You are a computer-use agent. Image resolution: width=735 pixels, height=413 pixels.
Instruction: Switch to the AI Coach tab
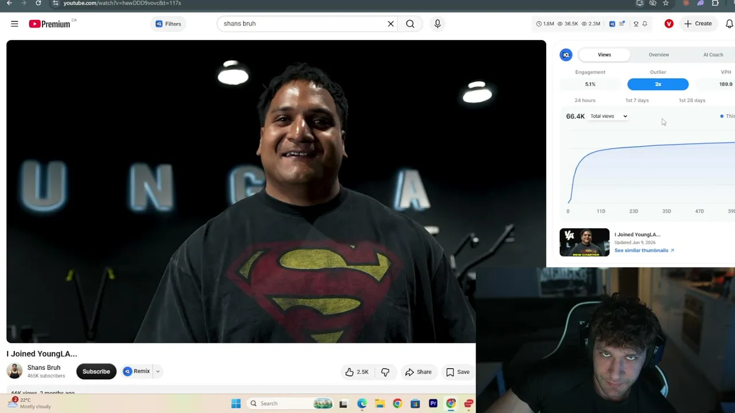point(713,54)
